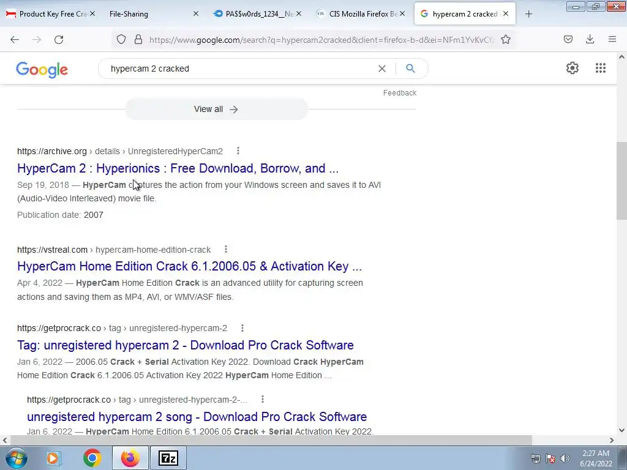Open Google quick settings gear

[x=573, y=68]
